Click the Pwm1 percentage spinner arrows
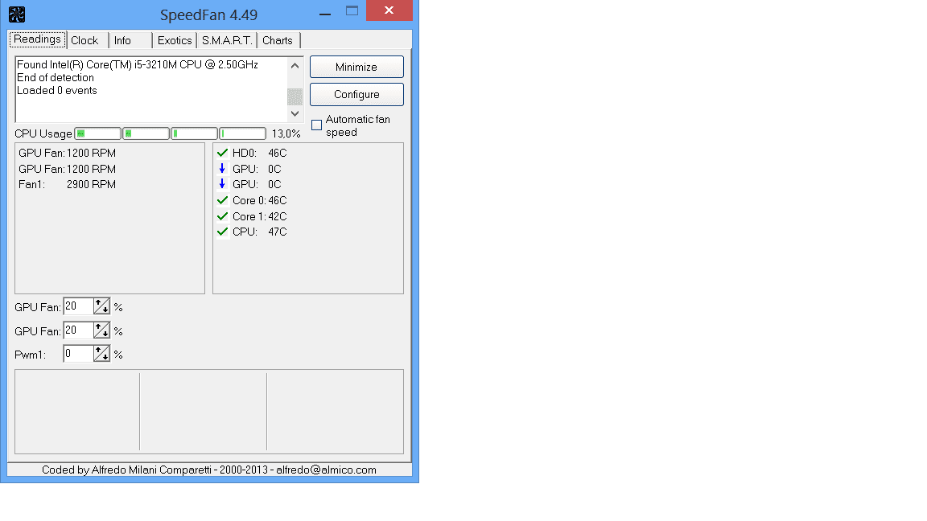 (101, 354)
